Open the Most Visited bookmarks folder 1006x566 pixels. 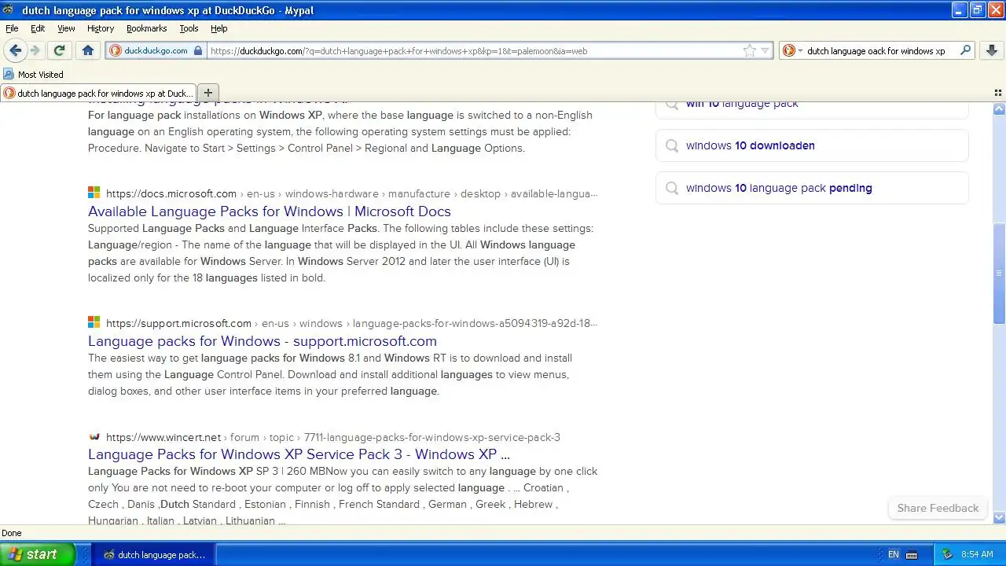click(x=33, y=74)
